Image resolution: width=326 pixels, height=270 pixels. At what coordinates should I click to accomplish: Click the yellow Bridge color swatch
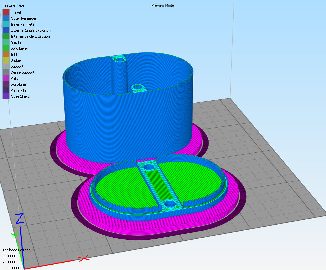6,60
